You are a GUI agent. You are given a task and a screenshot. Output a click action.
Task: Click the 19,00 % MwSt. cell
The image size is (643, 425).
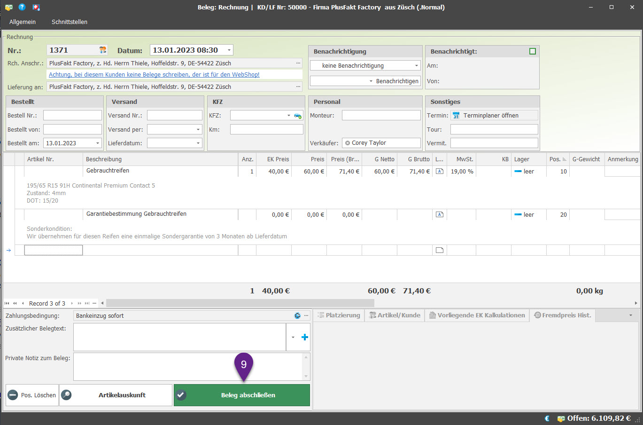click(461, 172)
